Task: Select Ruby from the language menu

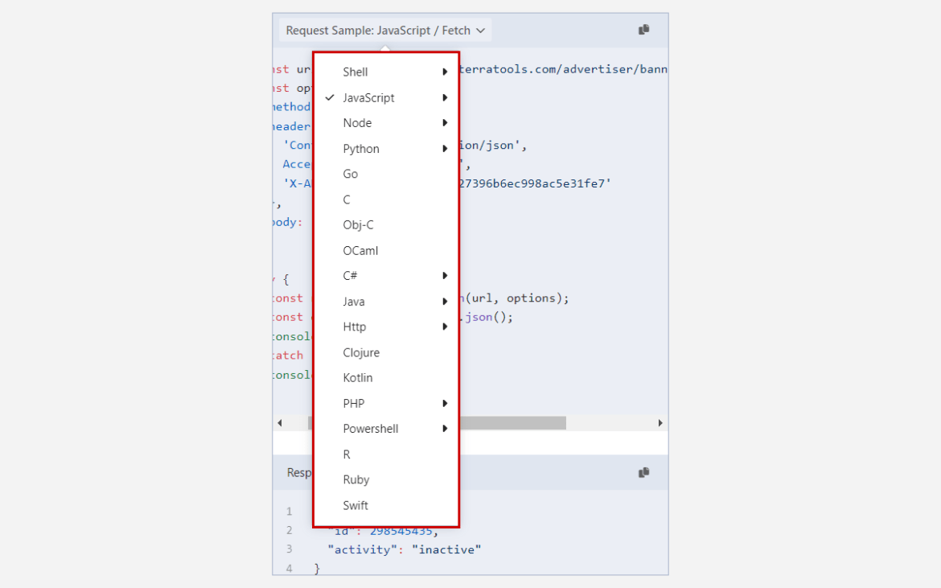Action: [356, 479]
